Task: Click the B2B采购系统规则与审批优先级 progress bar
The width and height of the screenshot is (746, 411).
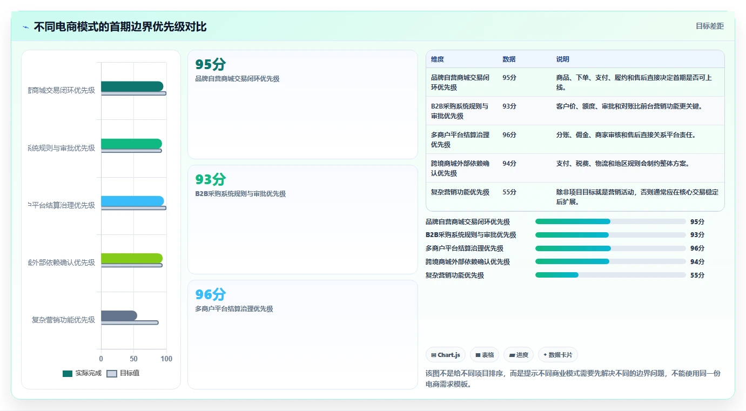Action: [x=610, y=235]
